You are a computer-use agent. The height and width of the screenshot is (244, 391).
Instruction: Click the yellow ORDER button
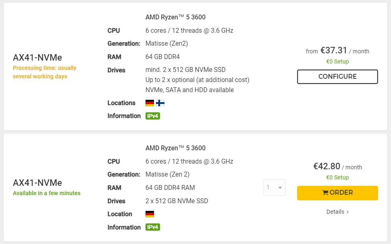(x=337, y=193)
